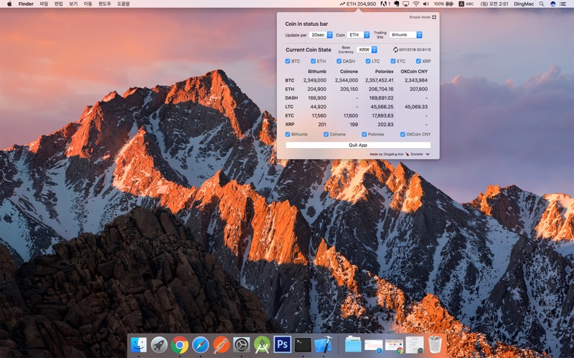Open Terminal in the dock
The width and height of the screenshot is (574, 358).
(303, 344)
